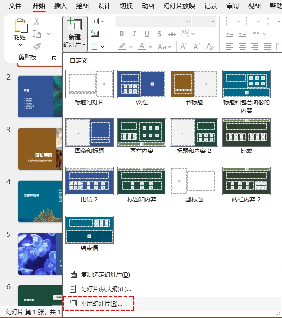Click the 新建幻灯片 label dropdown
Viewport: 282px width, 318px height.
click(x=74, y=41)
